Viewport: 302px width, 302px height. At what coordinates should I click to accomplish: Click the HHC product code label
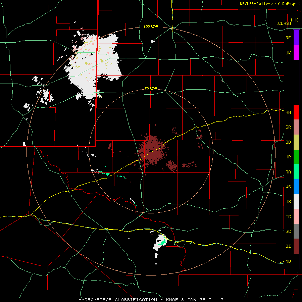point(295,20)
